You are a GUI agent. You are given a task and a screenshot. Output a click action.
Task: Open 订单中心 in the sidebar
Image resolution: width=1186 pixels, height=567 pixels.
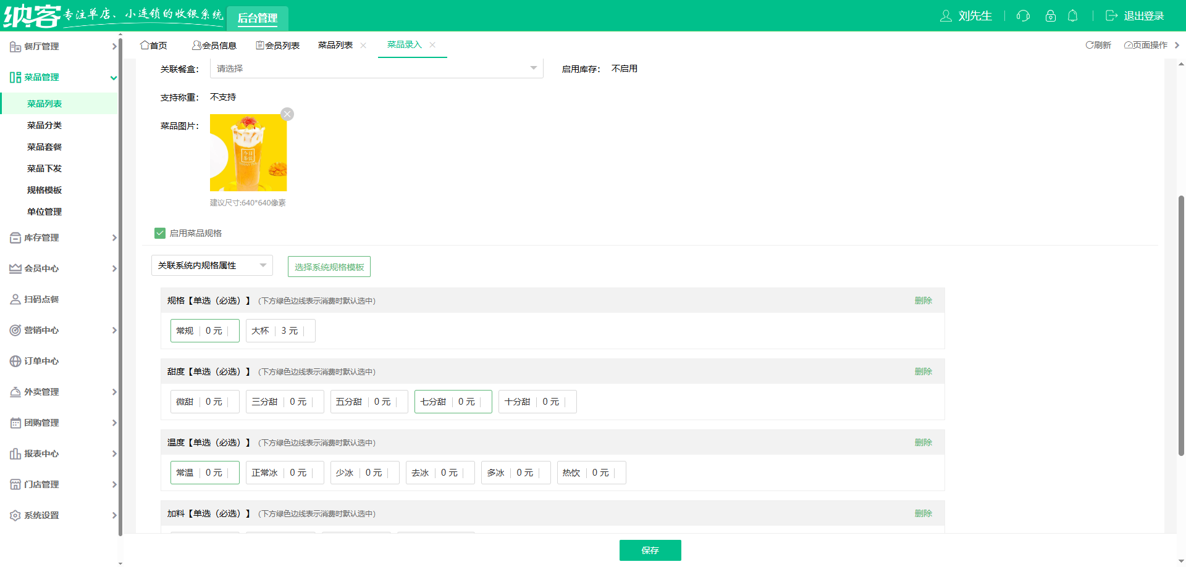coord(41,361)
